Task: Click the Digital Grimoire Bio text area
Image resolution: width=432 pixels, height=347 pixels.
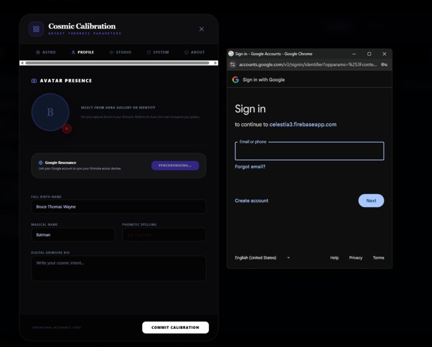Action: pos(119,268)
